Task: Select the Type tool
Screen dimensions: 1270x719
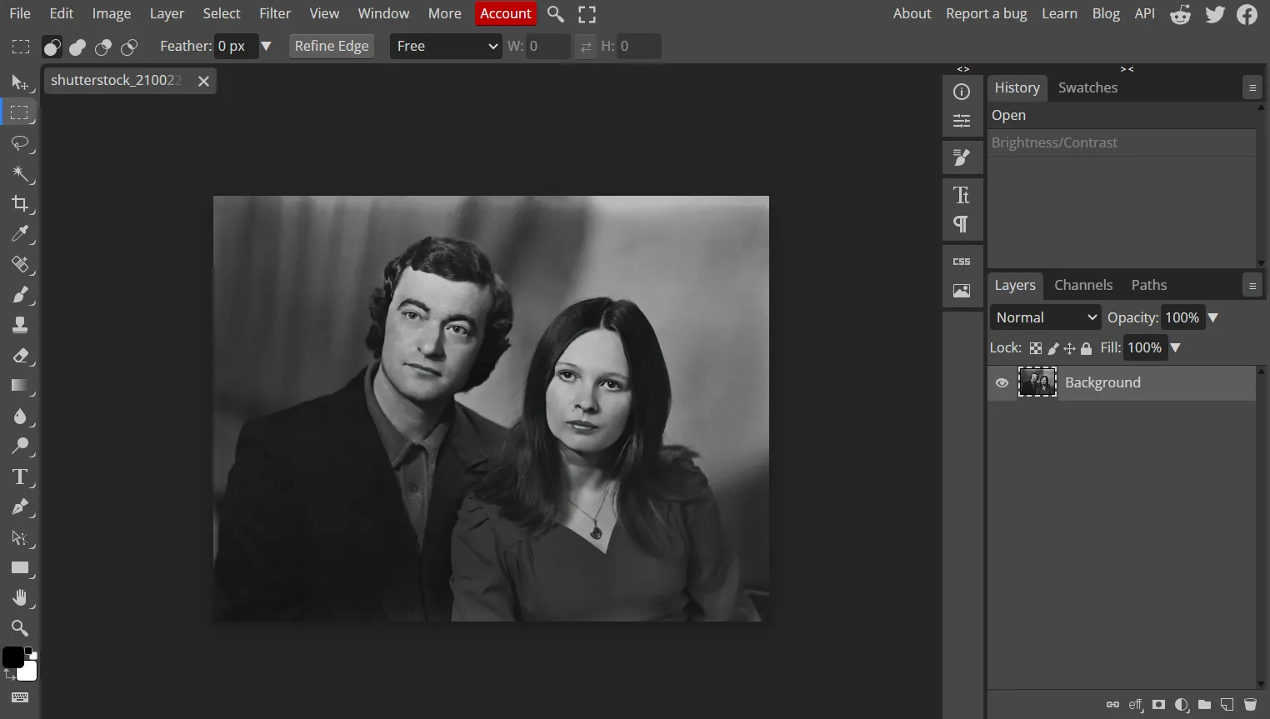Action: (x=21, y=477)
